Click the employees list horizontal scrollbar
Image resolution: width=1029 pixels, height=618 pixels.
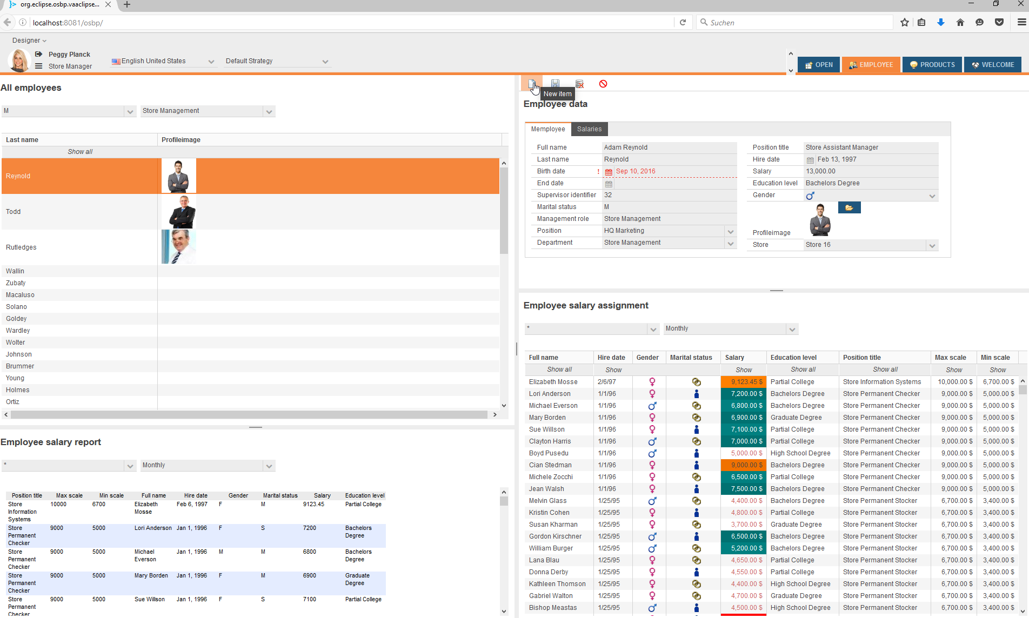pos(249,415)
